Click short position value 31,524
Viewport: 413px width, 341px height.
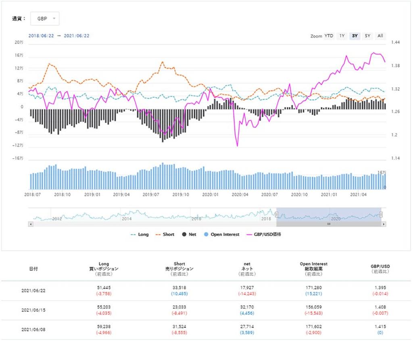point(179,327)
